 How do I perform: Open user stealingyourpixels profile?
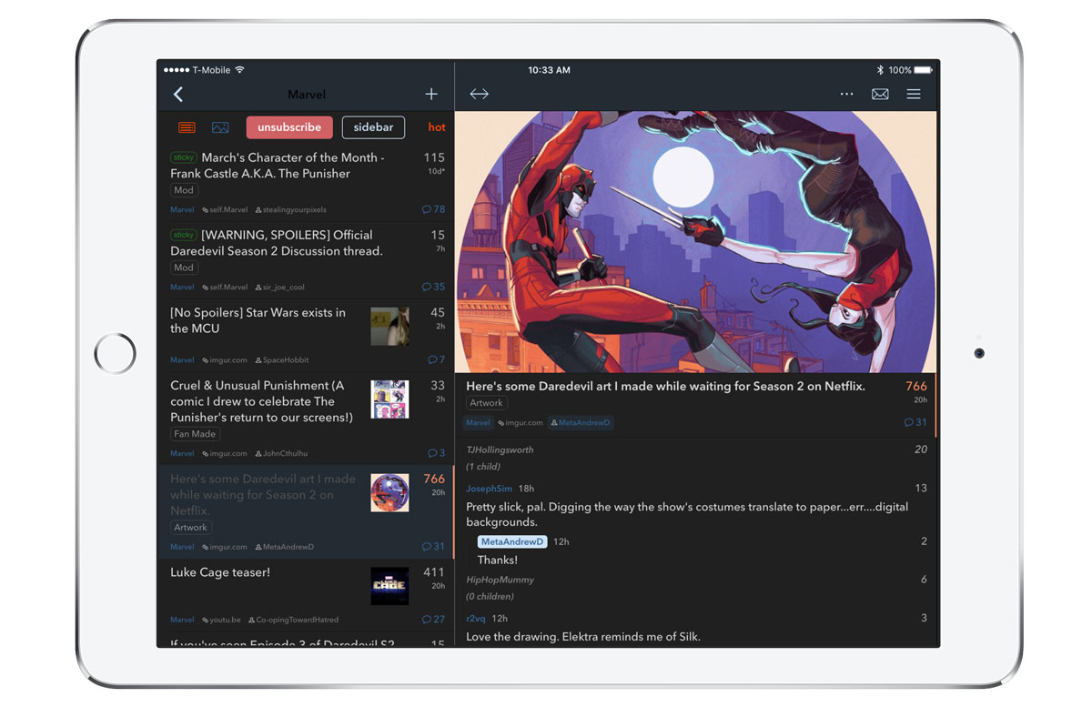tap(291, 210)
